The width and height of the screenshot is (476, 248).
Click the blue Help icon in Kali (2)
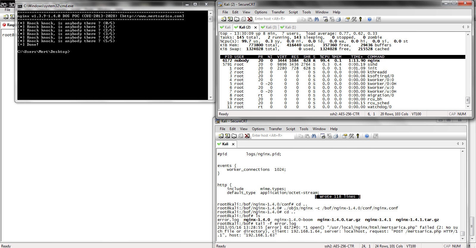pos(369,19)
